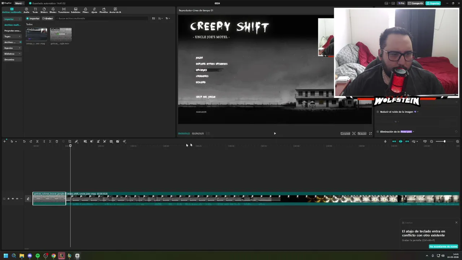The image size is (462, 260).
Task: Toggle auto snapping on the timeline
Action: pos(401,142)
